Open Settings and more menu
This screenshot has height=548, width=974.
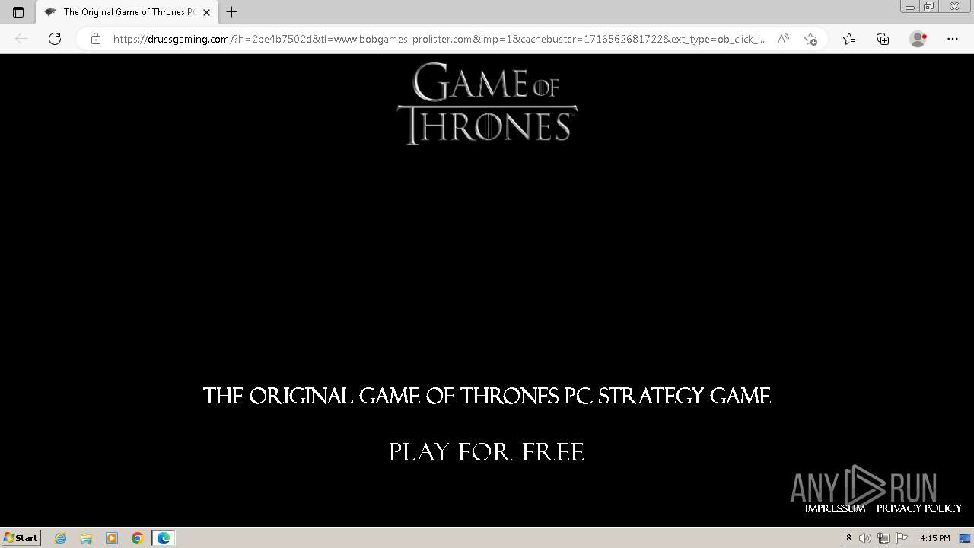tap(953, 39)
